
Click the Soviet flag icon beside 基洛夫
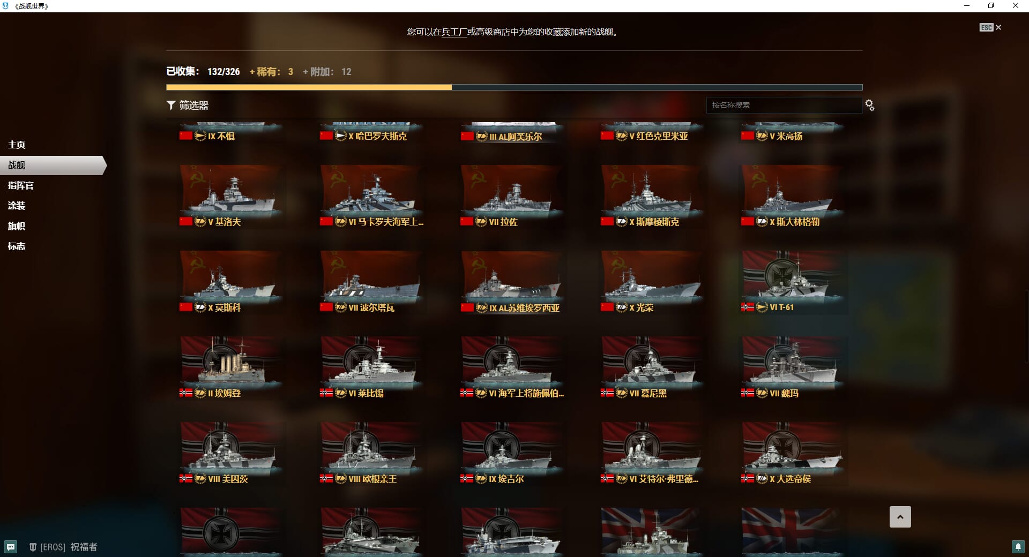(186, 221)
